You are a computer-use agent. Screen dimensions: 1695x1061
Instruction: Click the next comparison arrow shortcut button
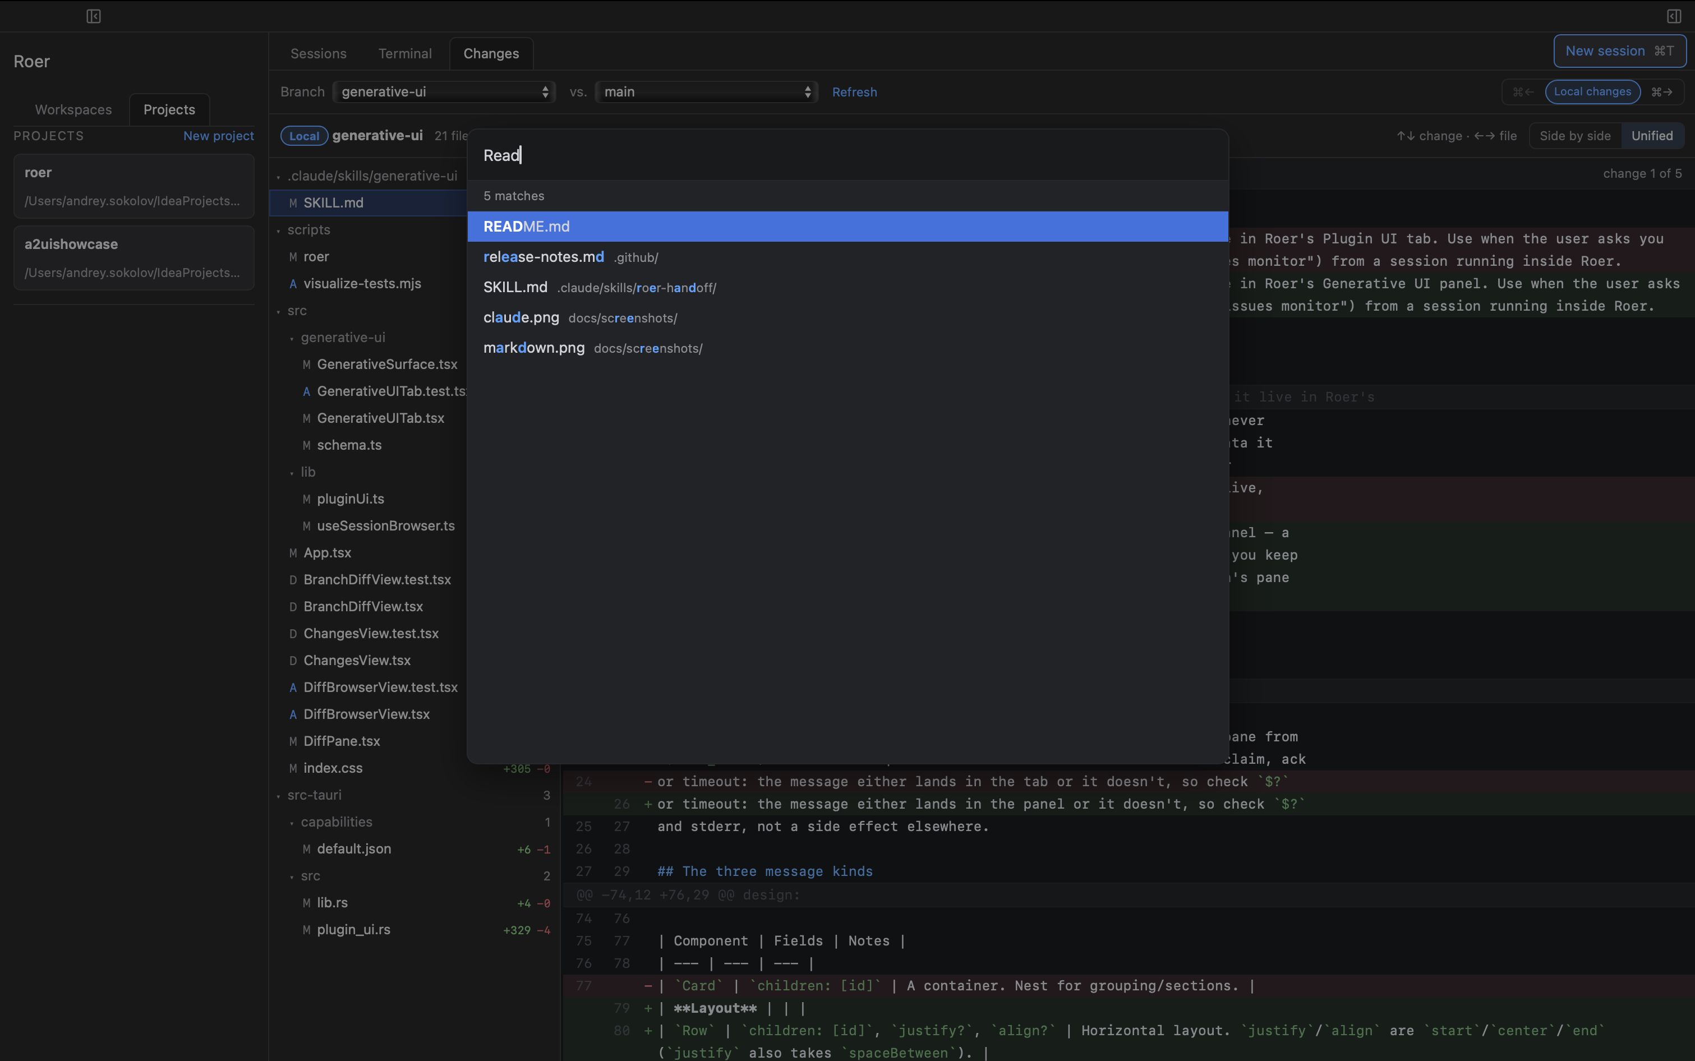[x=1661, y=92]
